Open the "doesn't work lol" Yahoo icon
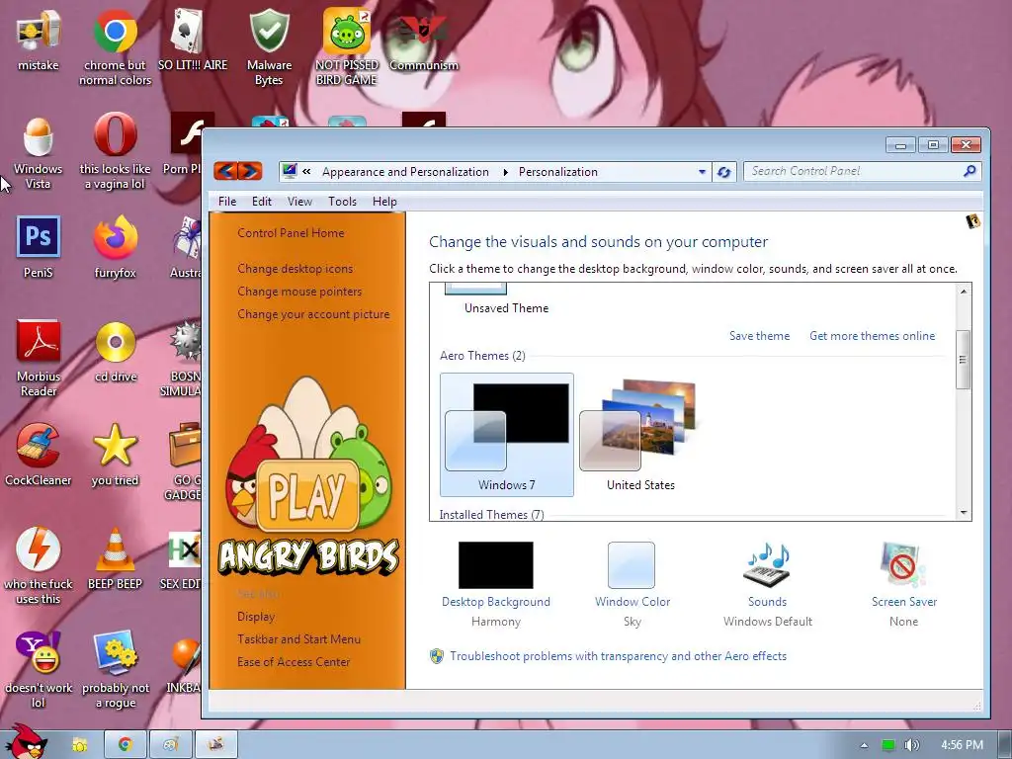1012x759 pixels. point(39,671)
